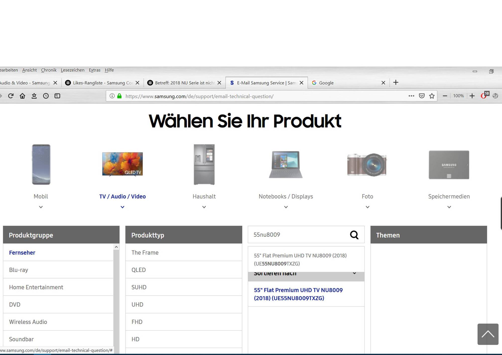Collapse the TV / Audio / Video chevron
Viewport: 502px width, 355px height.
click(x=122, y=207)
